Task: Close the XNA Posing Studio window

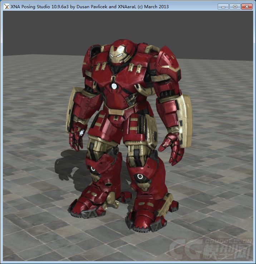Action: pos(247,7)
